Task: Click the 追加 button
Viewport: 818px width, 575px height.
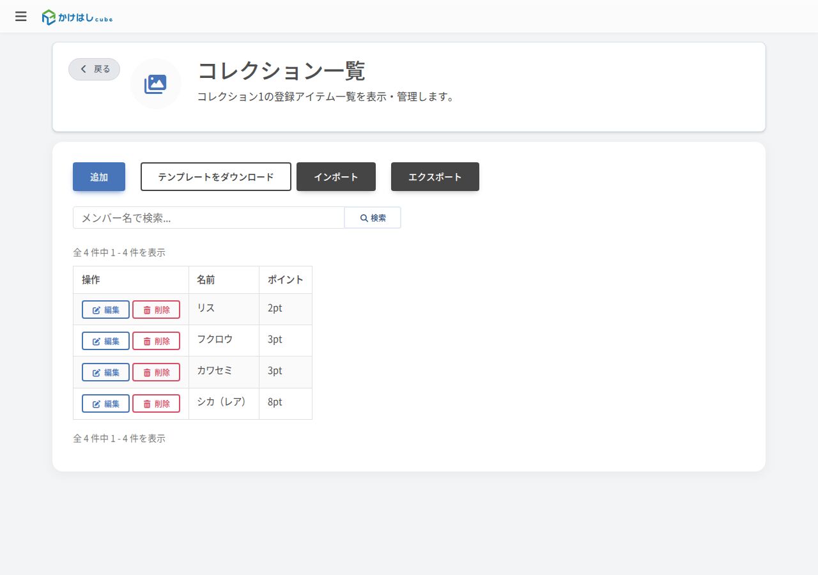Action: pyautogui.click(x=99, y=177)
